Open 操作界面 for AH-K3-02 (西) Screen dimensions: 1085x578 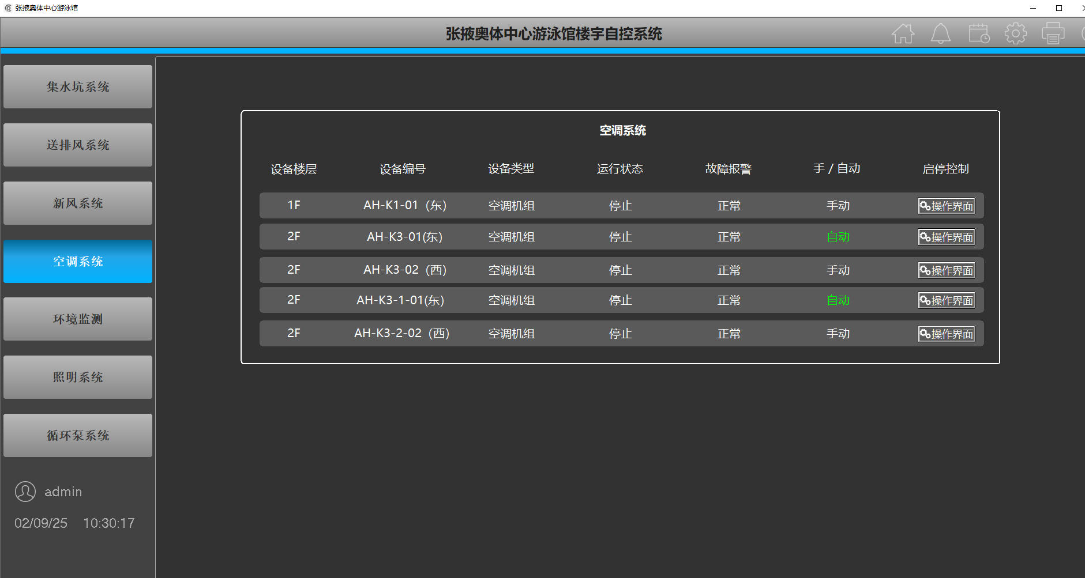pos(946,270)
